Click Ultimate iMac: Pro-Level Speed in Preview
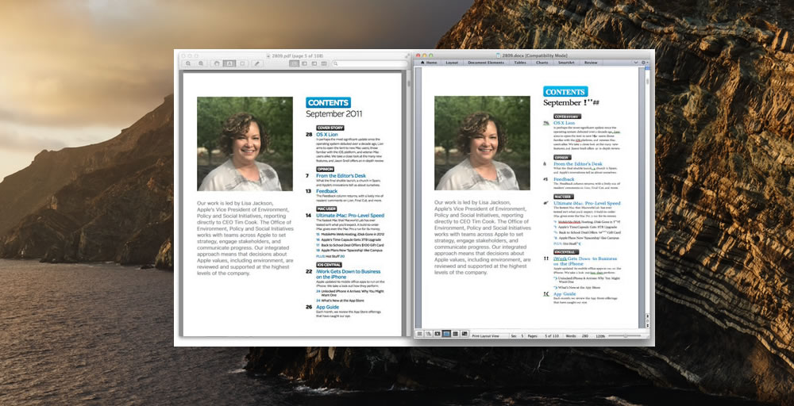Viewport: 794px width, 406px height. [x=350, y=216]
